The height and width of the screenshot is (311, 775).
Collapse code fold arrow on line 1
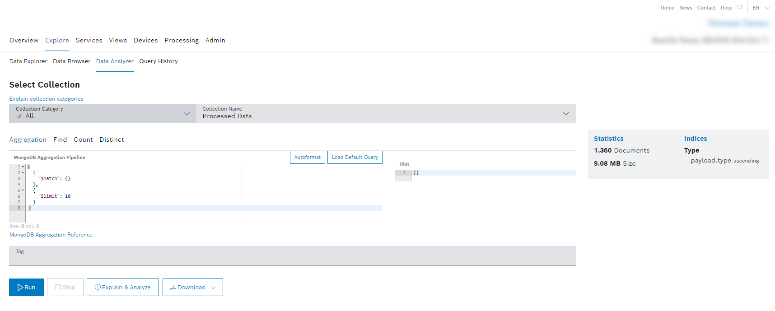[23, 167]
